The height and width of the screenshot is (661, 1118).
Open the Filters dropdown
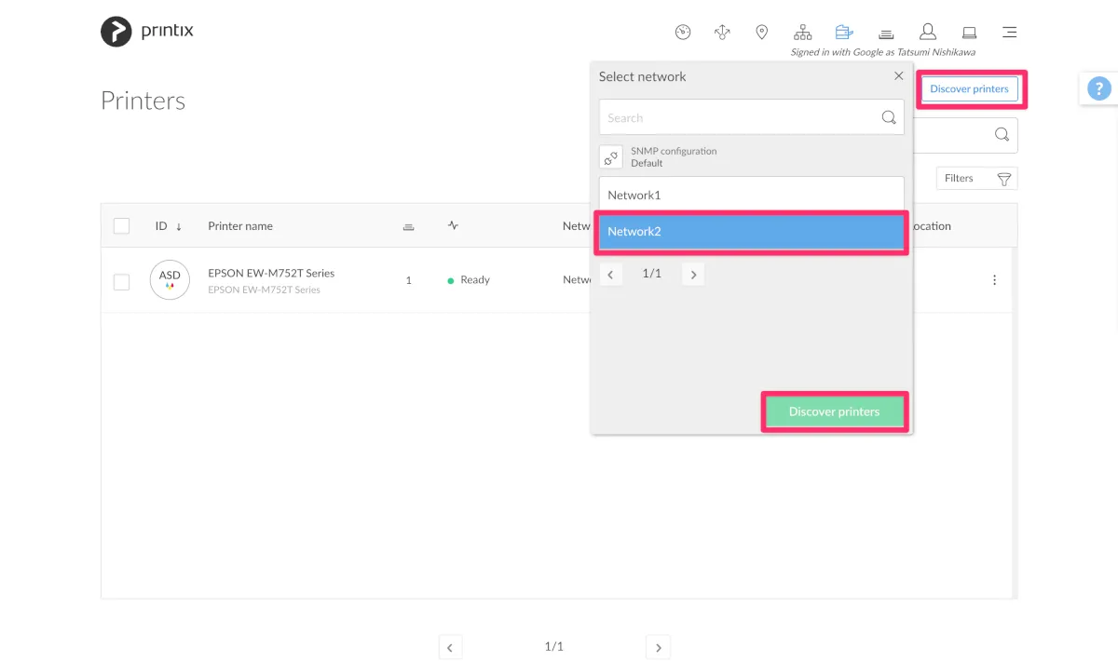click(x=975, y=178)
